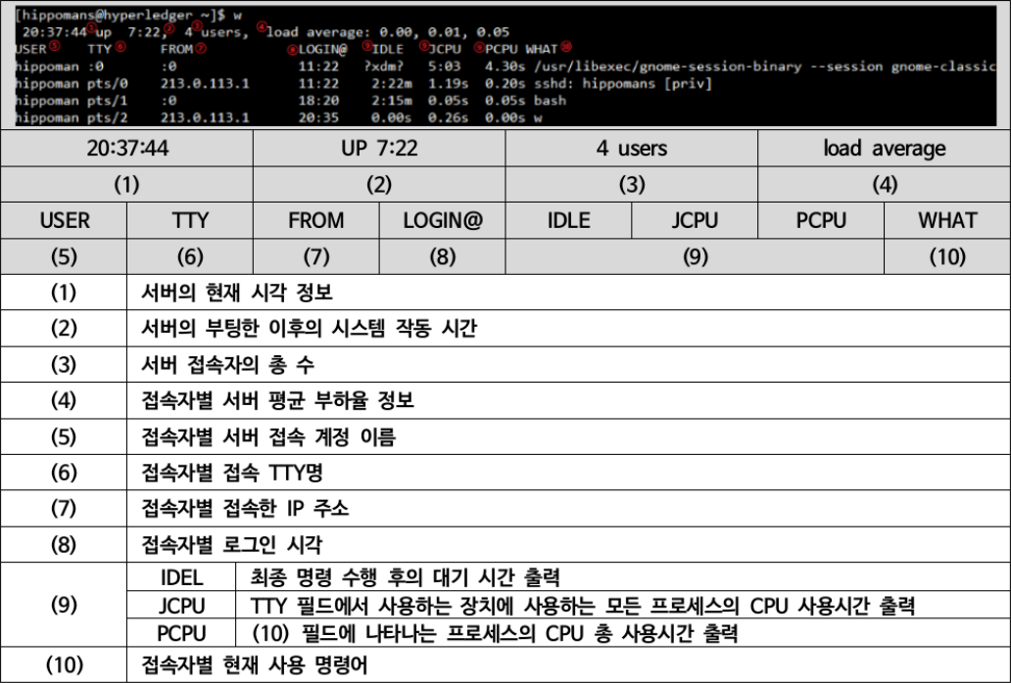Click 'PCPU' sub-label in description row (9)
The image size is (1011, 683).
(181, 633)
